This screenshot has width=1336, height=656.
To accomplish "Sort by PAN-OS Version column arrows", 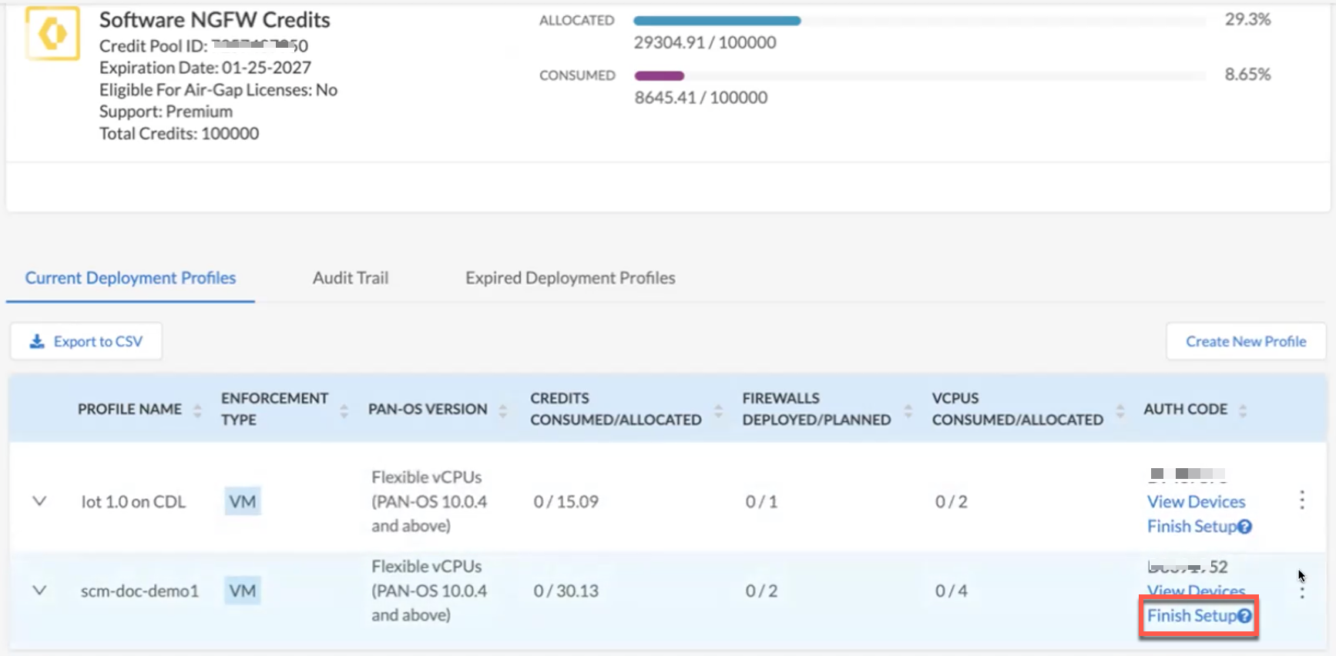I will [x=502, y=410].
